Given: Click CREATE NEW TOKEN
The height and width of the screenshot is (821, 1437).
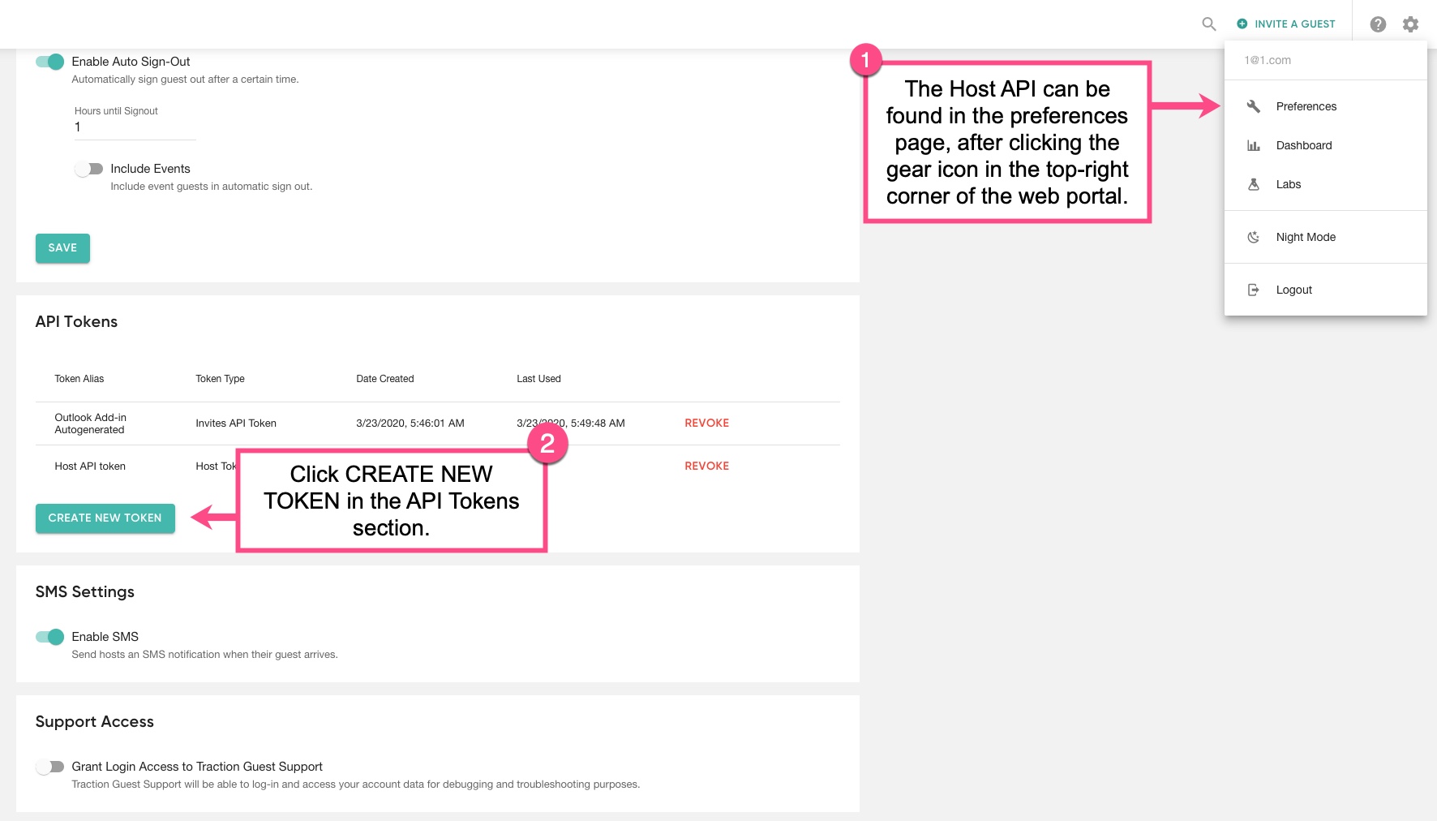Looking at the screenshot, I should click(105, 518).
